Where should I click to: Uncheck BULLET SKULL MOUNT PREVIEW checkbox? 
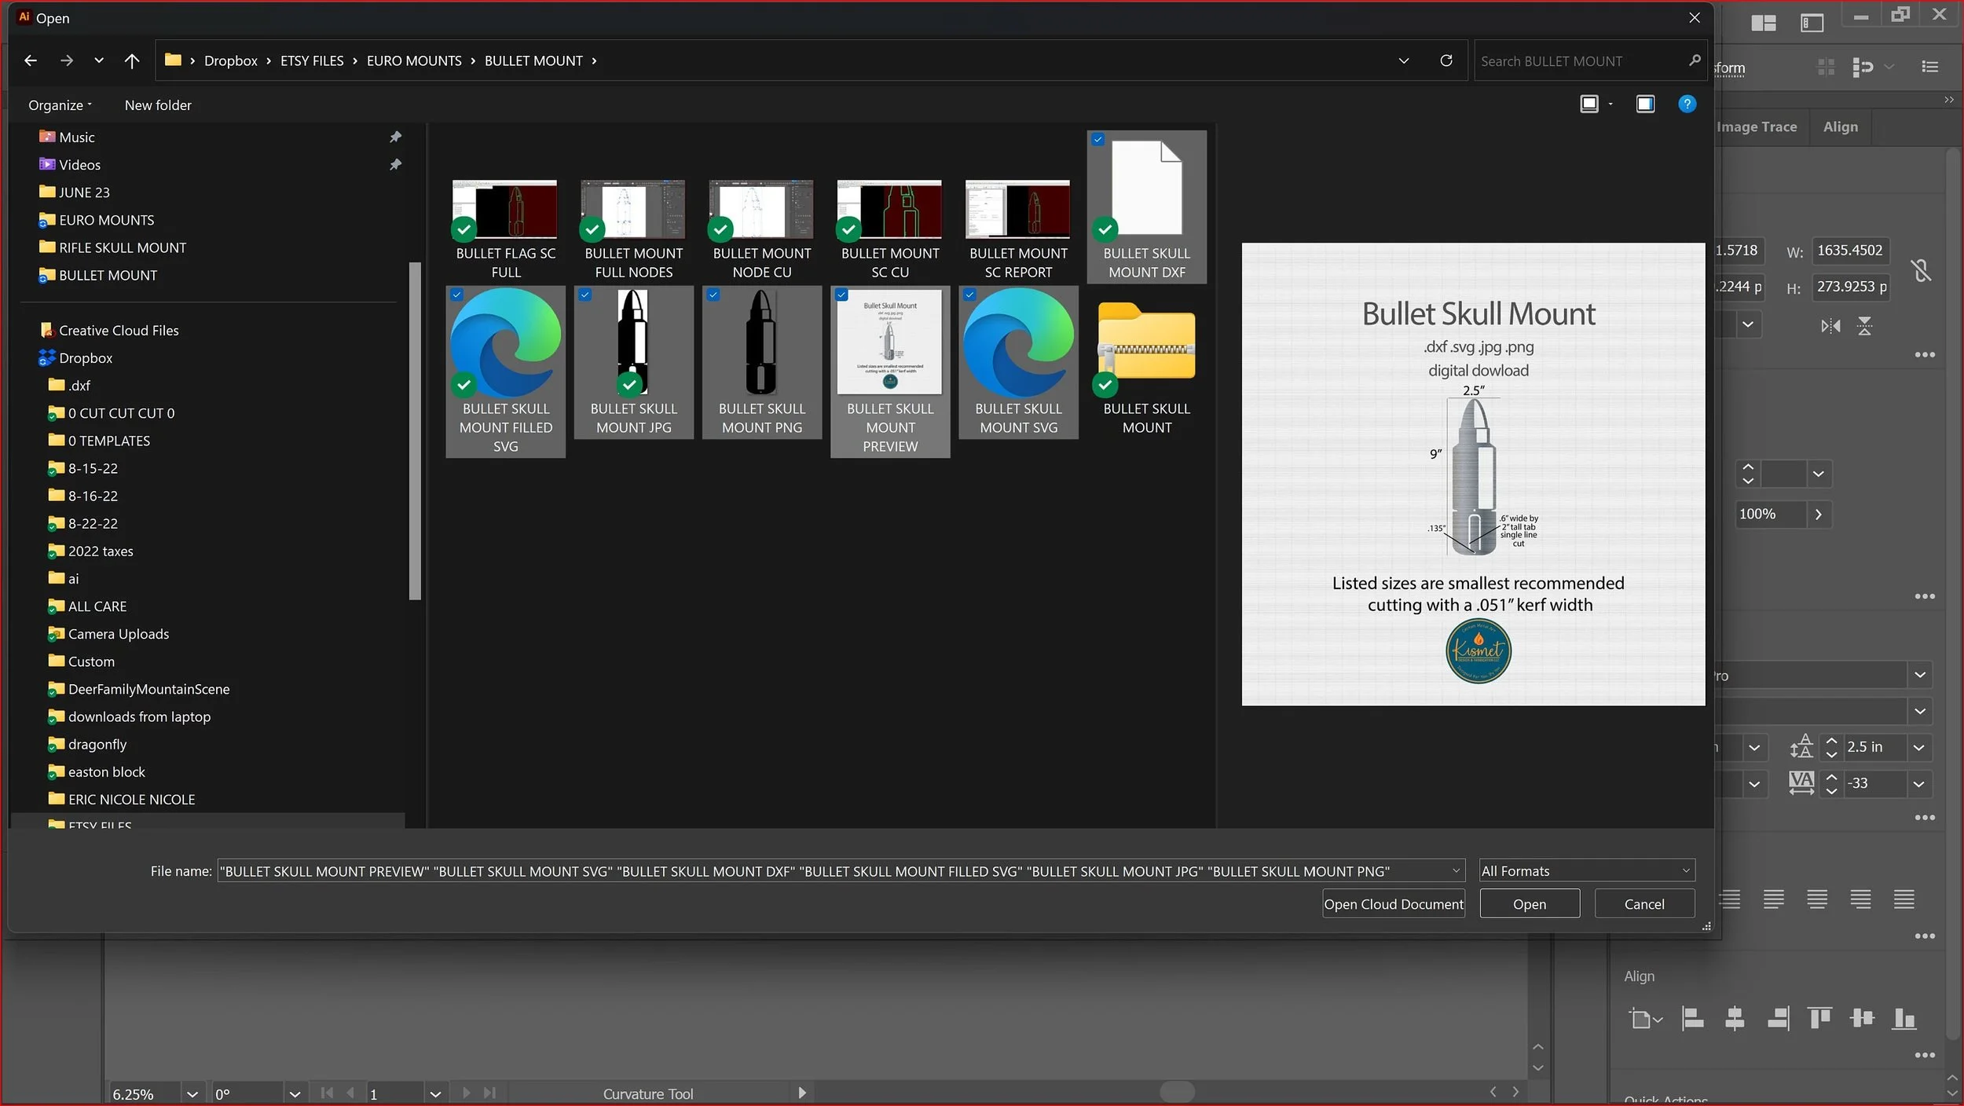tap(841, 295)
